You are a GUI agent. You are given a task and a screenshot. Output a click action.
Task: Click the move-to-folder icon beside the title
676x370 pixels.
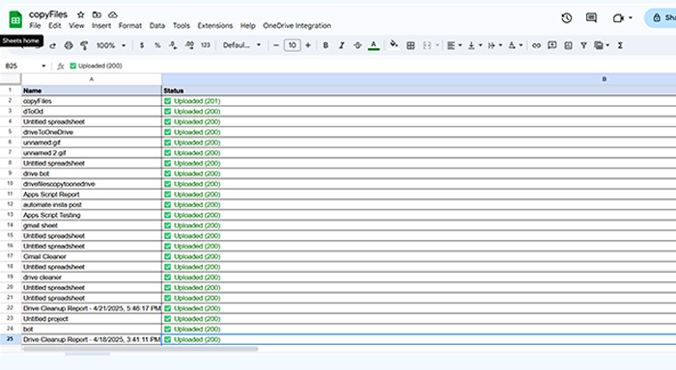(97, 14)
